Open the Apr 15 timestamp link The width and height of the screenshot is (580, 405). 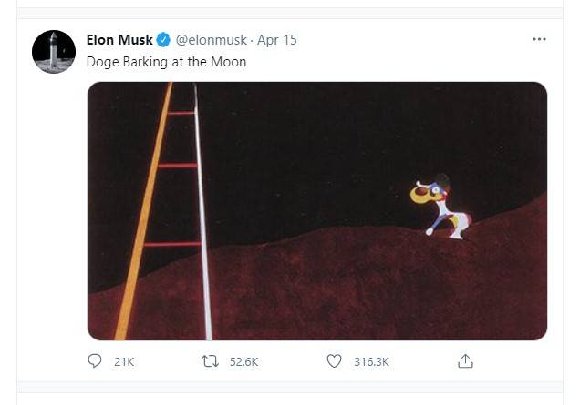[x=277, y=40]
